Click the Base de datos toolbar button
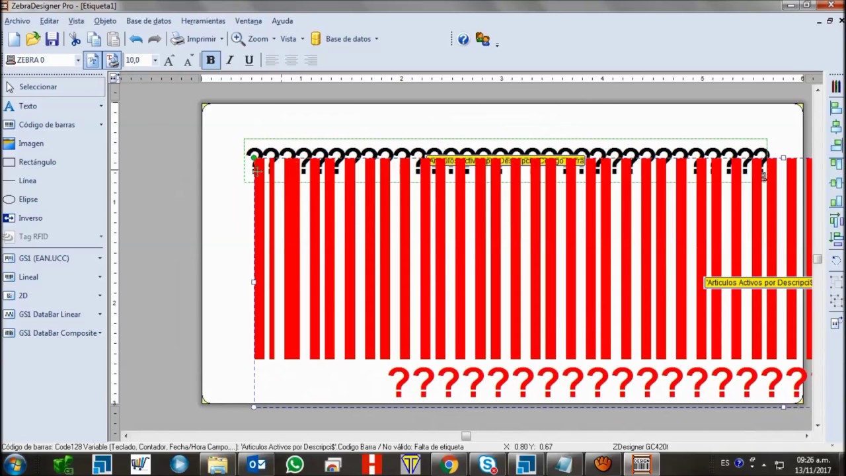The height and width of the screenshot is (476, 846). (341, 39)
